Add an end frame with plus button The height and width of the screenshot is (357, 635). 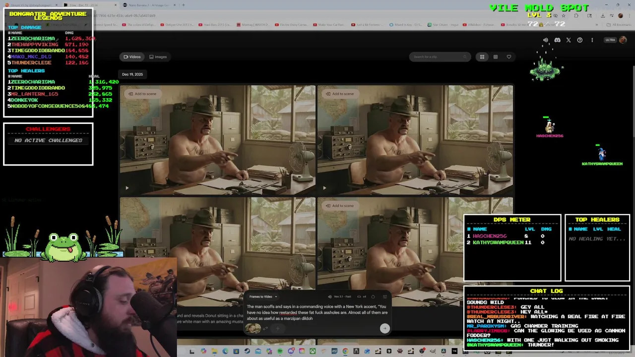pos(278,328)
